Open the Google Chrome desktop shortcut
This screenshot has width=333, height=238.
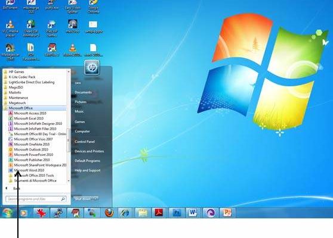(93, 7)
